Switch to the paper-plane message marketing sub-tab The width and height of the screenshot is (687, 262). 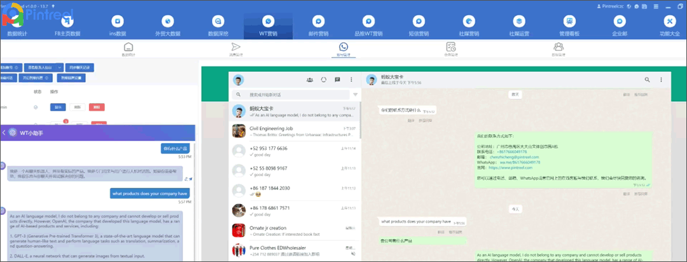pyautogui.click(x=236, y=50)
